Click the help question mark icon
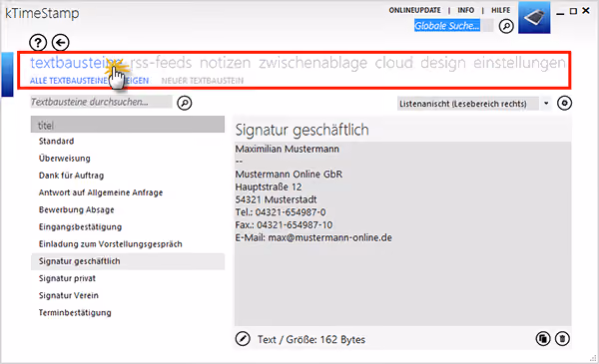 [38, 42]
